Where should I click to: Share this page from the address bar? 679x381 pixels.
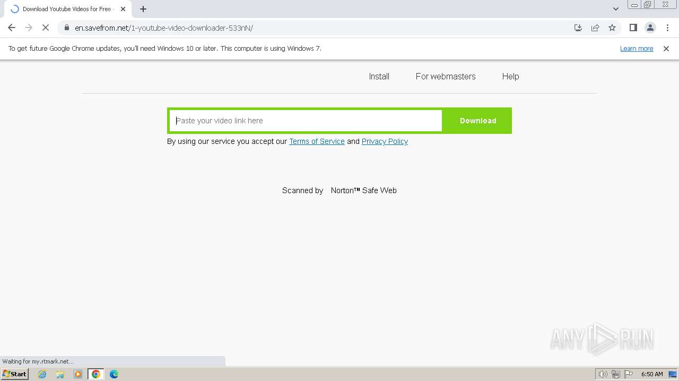click(x=595, y=28)
